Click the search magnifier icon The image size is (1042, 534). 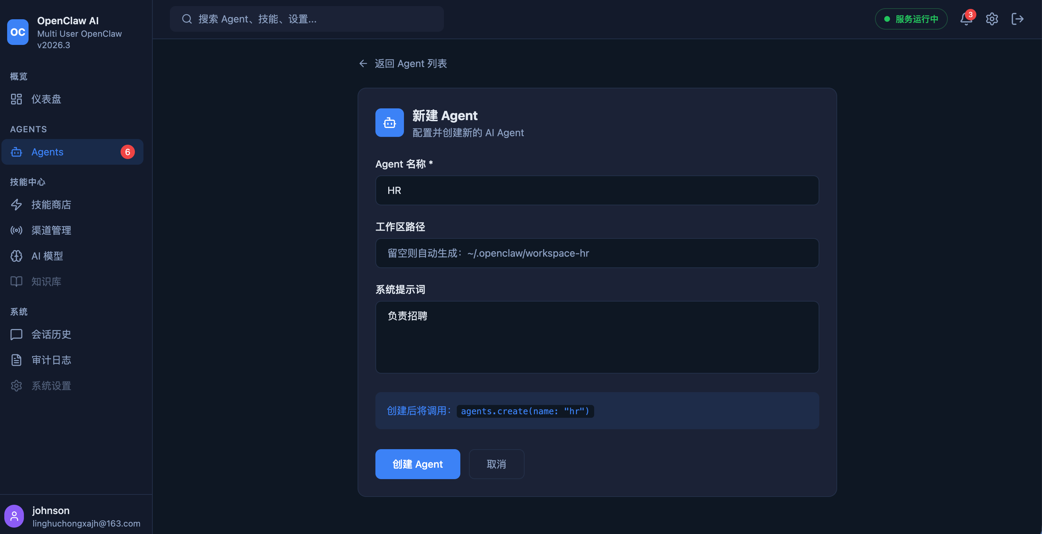(x=187, y=19)
